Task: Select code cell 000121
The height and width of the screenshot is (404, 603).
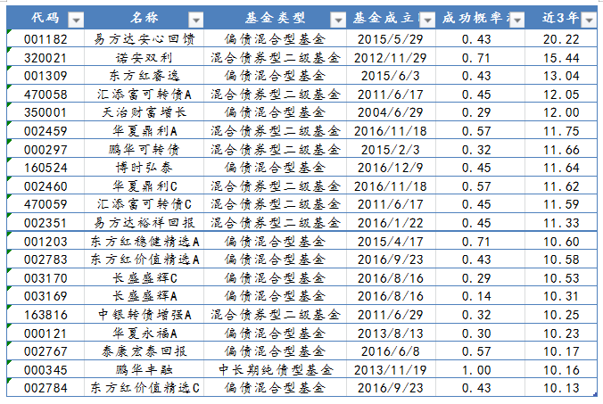Action: 45,333
